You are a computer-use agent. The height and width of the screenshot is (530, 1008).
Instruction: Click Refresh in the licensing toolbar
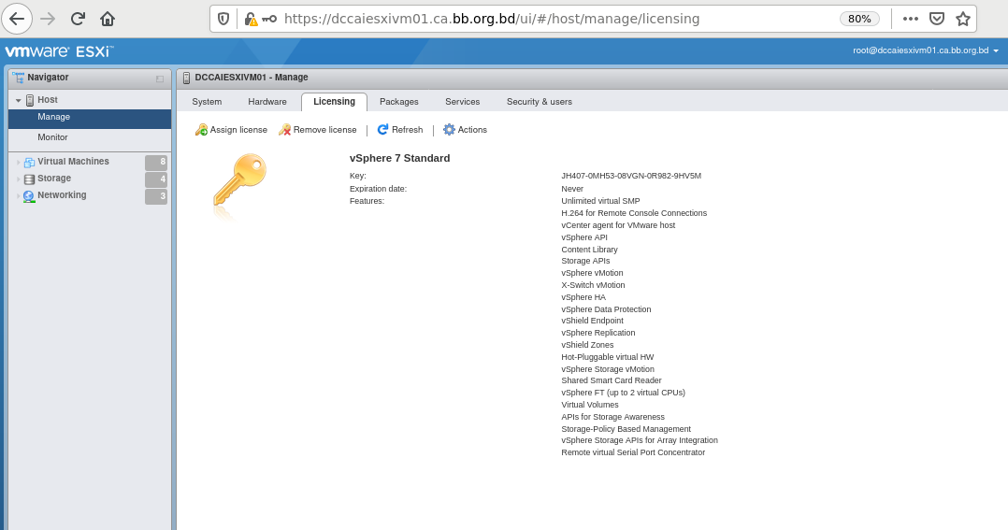(x=407, y=130)
